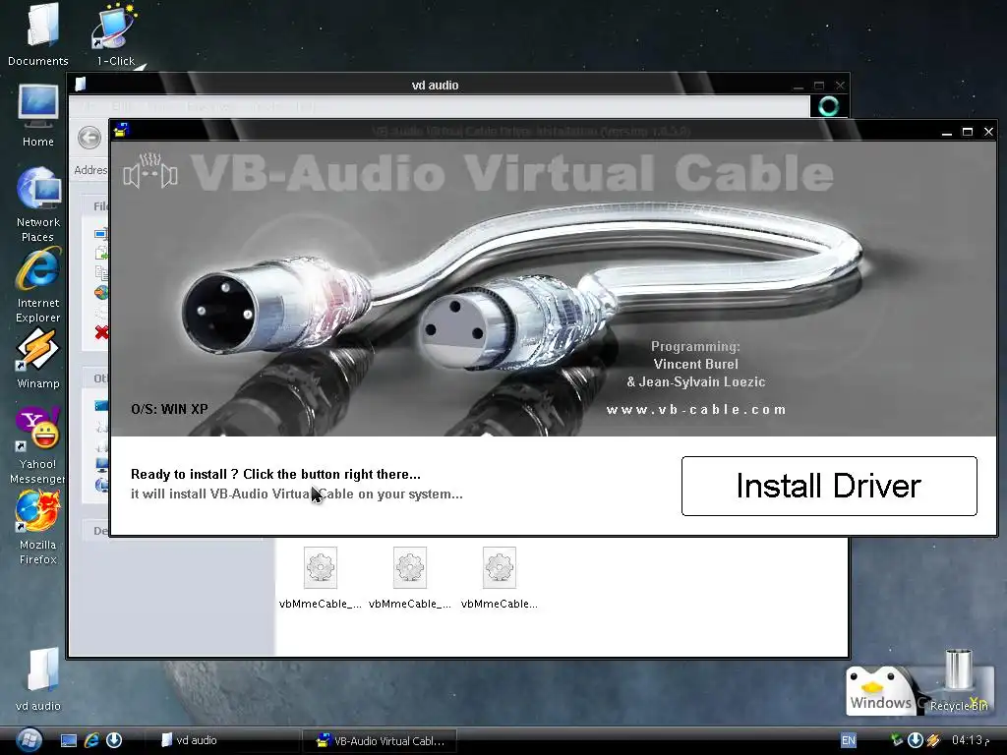Click the red X delete icon in vd audio sidebar
This screenshot has width=1007, height=755.
pos(101,332)
